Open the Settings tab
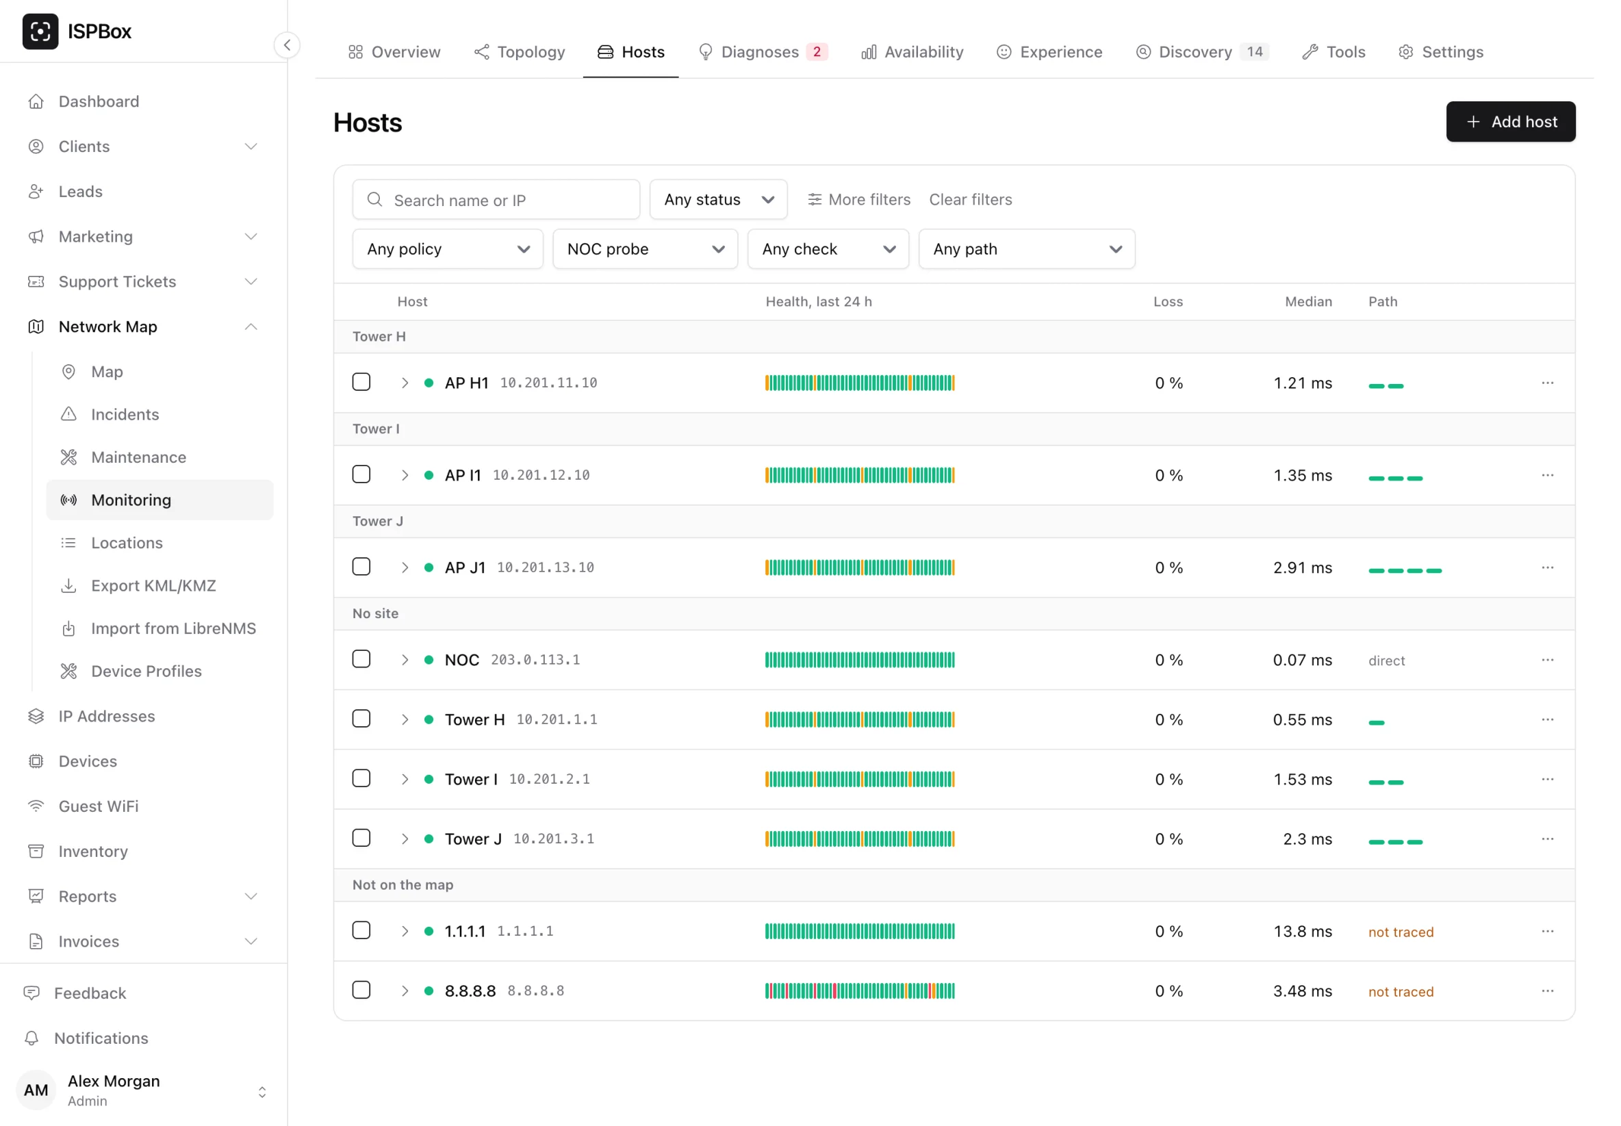1621x1126 pixels. pyautogui.click(x=1440, y=52)
